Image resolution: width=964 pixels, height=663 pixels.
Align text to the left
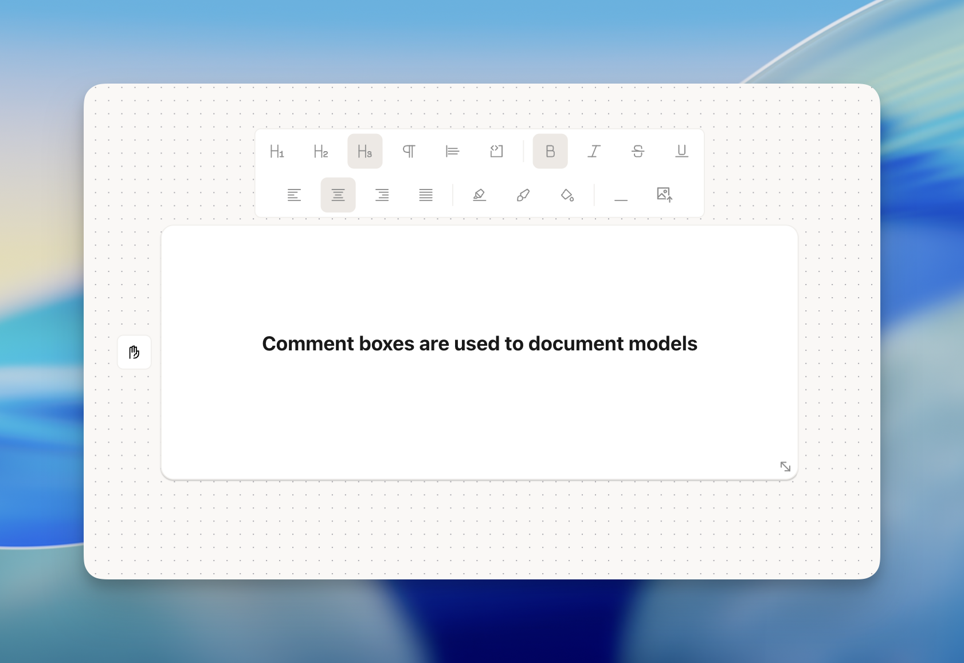[x=294, y=195]
